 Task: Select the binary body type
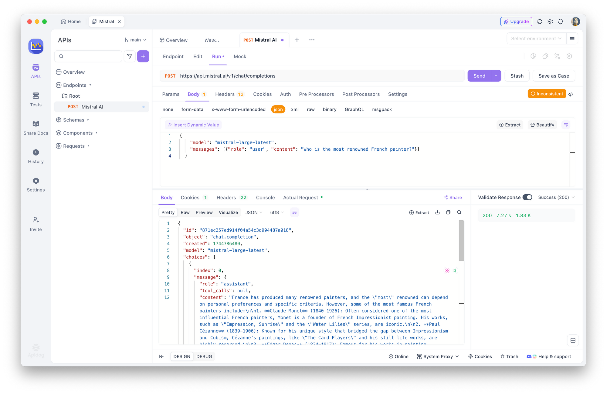330,109
